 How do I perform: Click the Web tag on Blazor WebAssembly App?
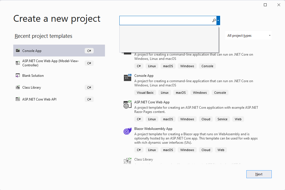click(221, 150)
